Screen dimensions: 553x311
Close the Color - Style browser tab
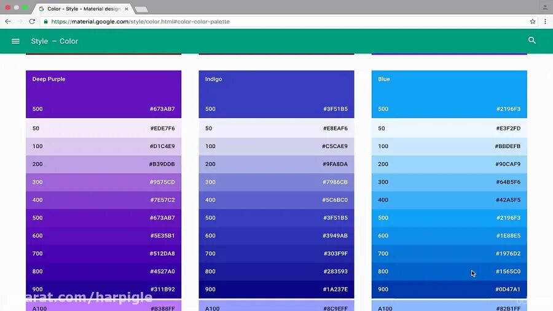[x=127, y=9]
